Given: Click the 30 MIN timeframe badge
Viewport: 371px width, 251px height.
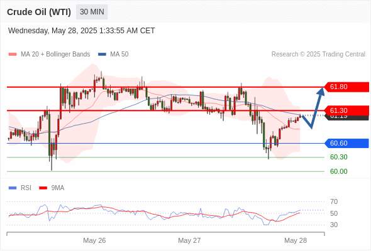Looking at the screenshot, I should 92,12.
